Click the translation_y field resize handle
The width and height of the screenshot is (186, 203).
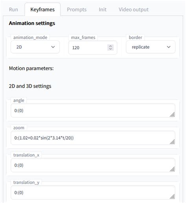tap(172, 196)
